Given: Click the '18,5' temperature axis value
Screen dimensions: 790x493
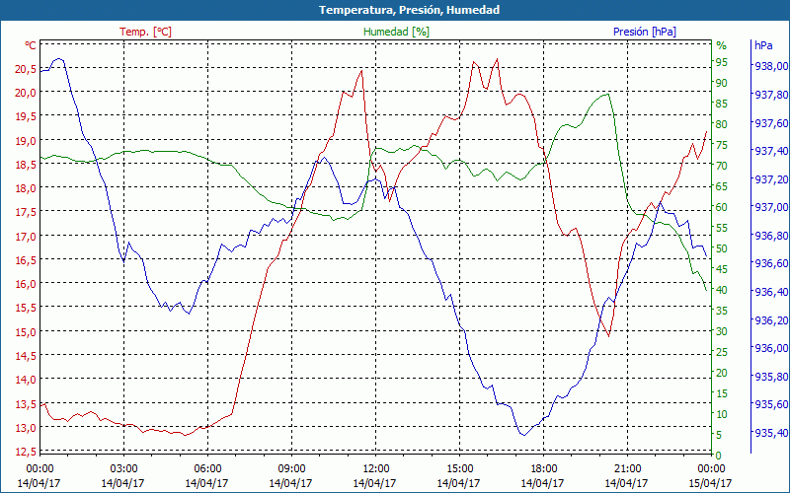Looking at the screenshot, I should (26, 164).
